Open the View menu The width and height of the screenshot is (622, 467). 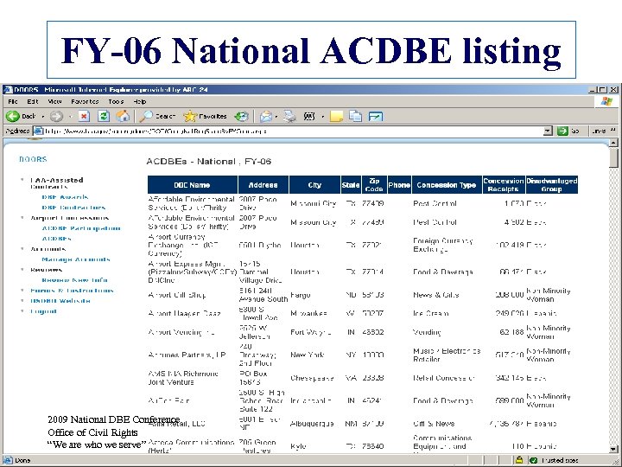(54, 102)
